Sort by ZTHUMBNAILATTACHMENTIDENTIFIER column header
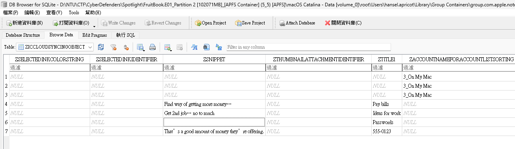This screenshot has height=149, width=515. (318, 59)
